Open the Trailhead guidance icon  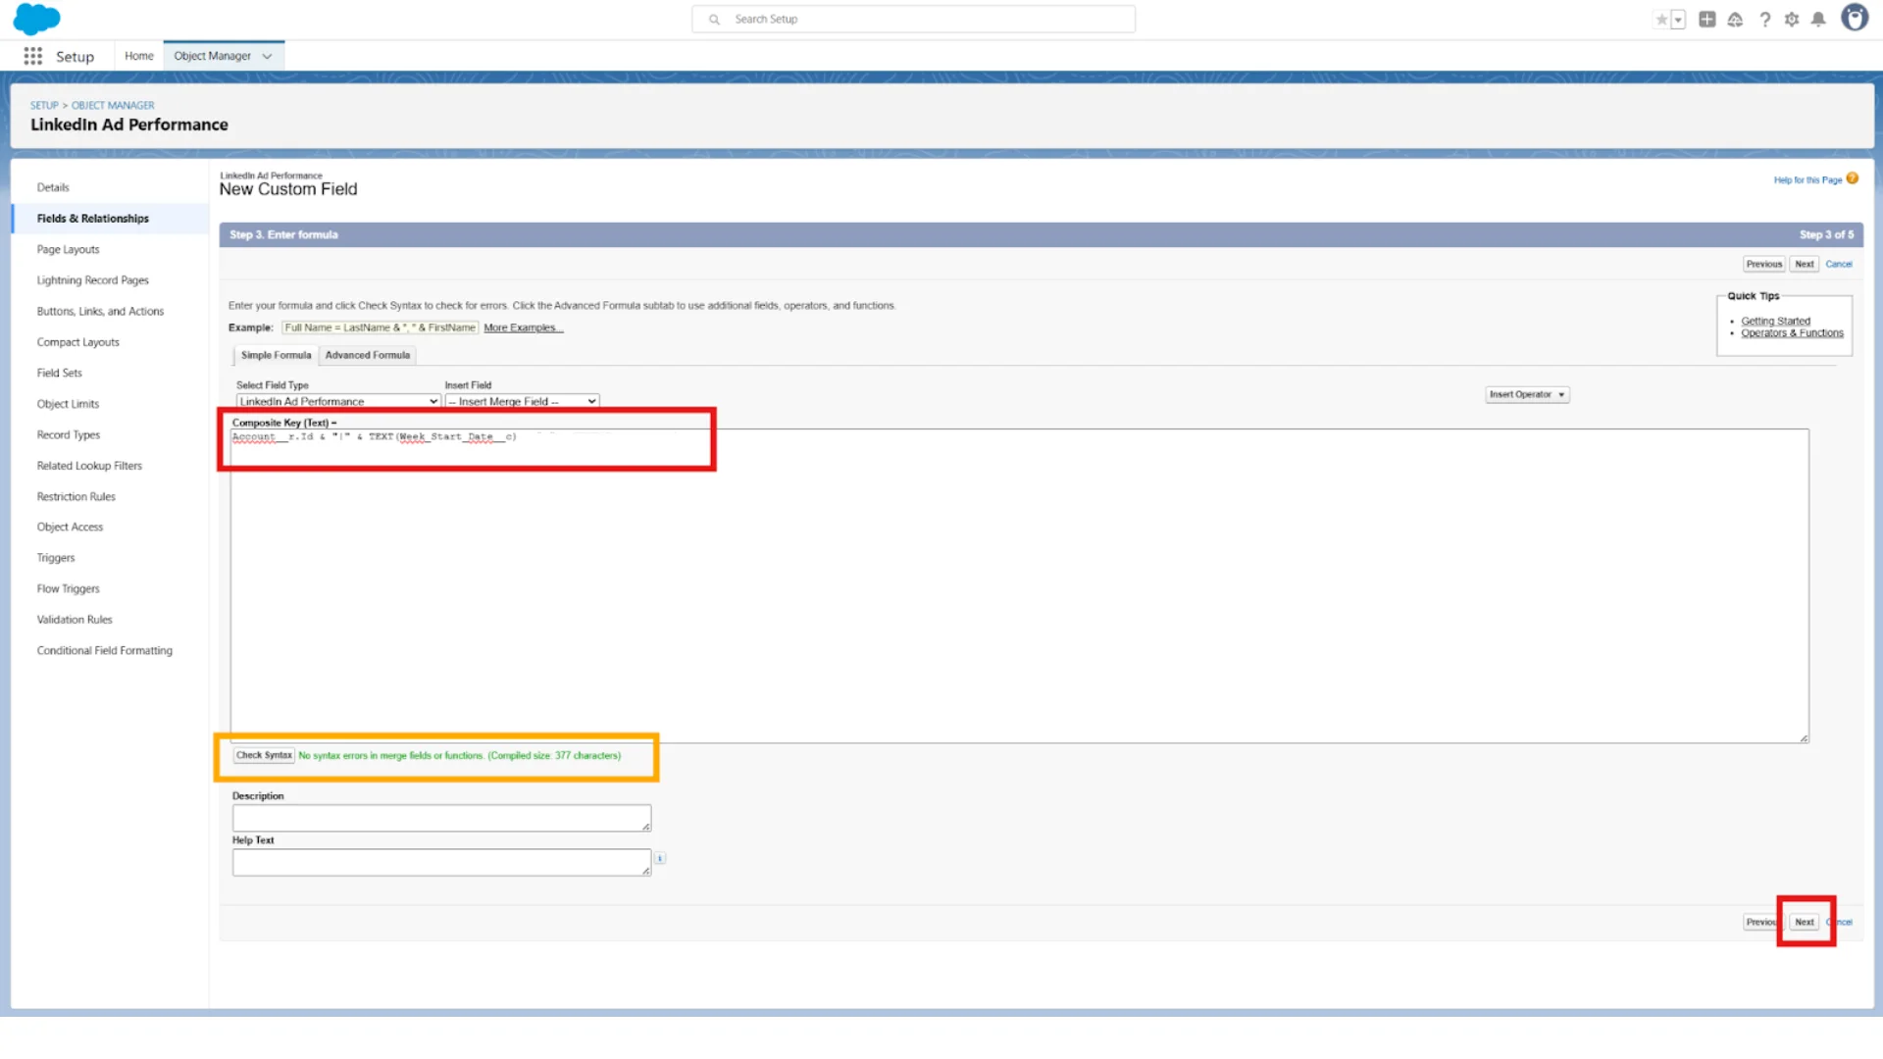(1735, 20)
